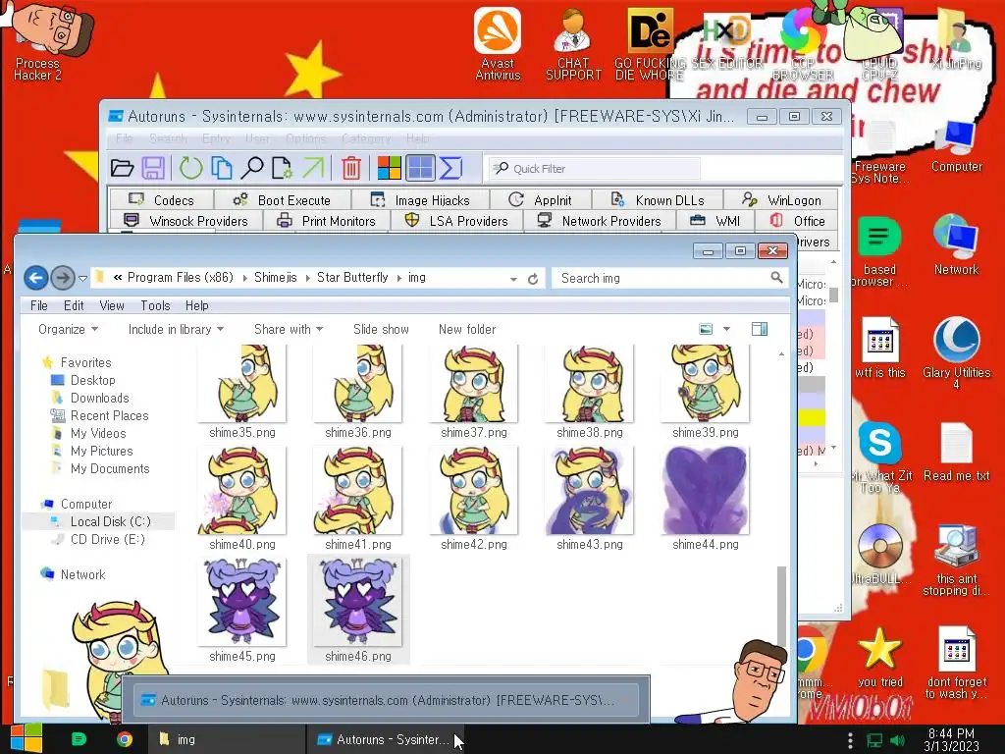Screen dimensions: 1005x754
Task: Select Recent Places in navigation pane
Action: click(x=109, y=415)
